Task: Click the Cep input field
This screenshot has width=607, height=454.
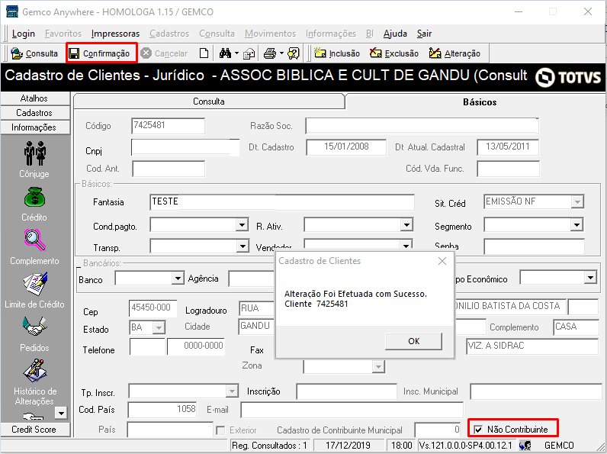Action: click(x=153, y=308)
